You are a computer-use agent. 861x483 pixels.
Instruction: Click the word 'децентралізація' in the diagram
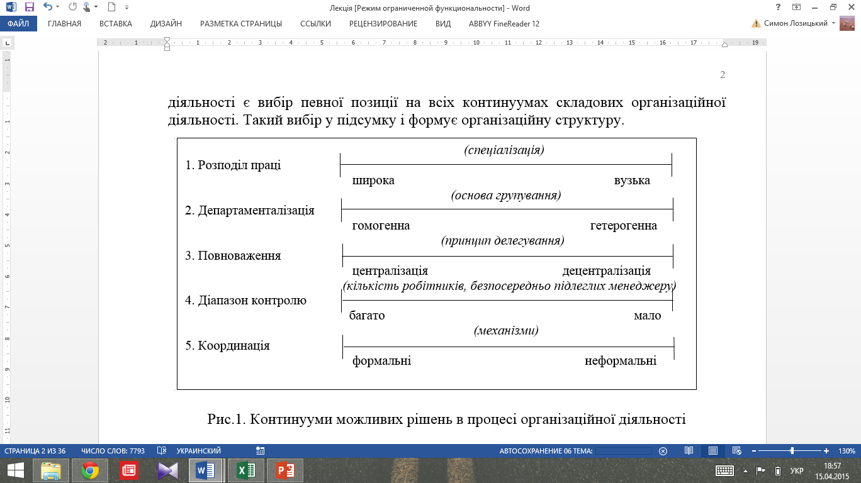[607, 271]
